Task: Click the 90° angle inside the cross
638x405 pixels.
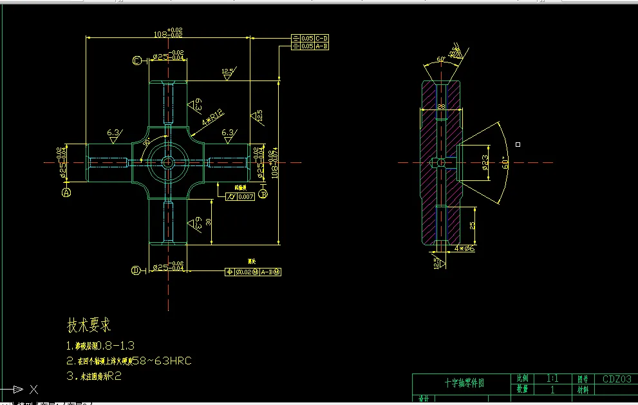Action: click(x=147, y=141)
